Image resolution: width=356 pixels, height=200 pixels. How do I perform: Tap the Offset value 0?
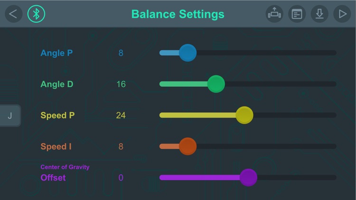click(121, 178)
